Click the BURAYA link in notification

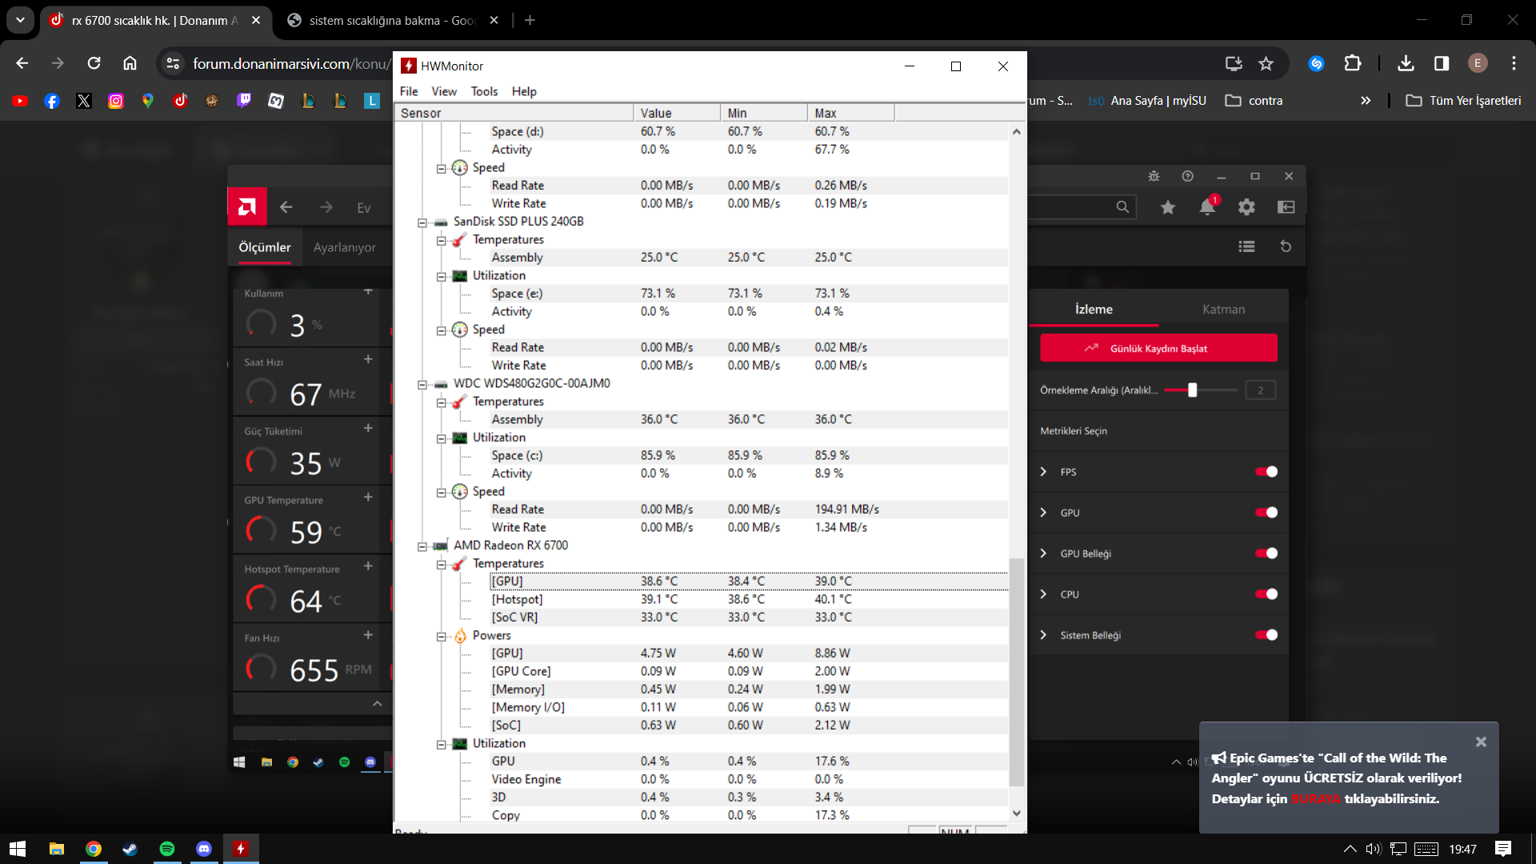coord(1315,799)
